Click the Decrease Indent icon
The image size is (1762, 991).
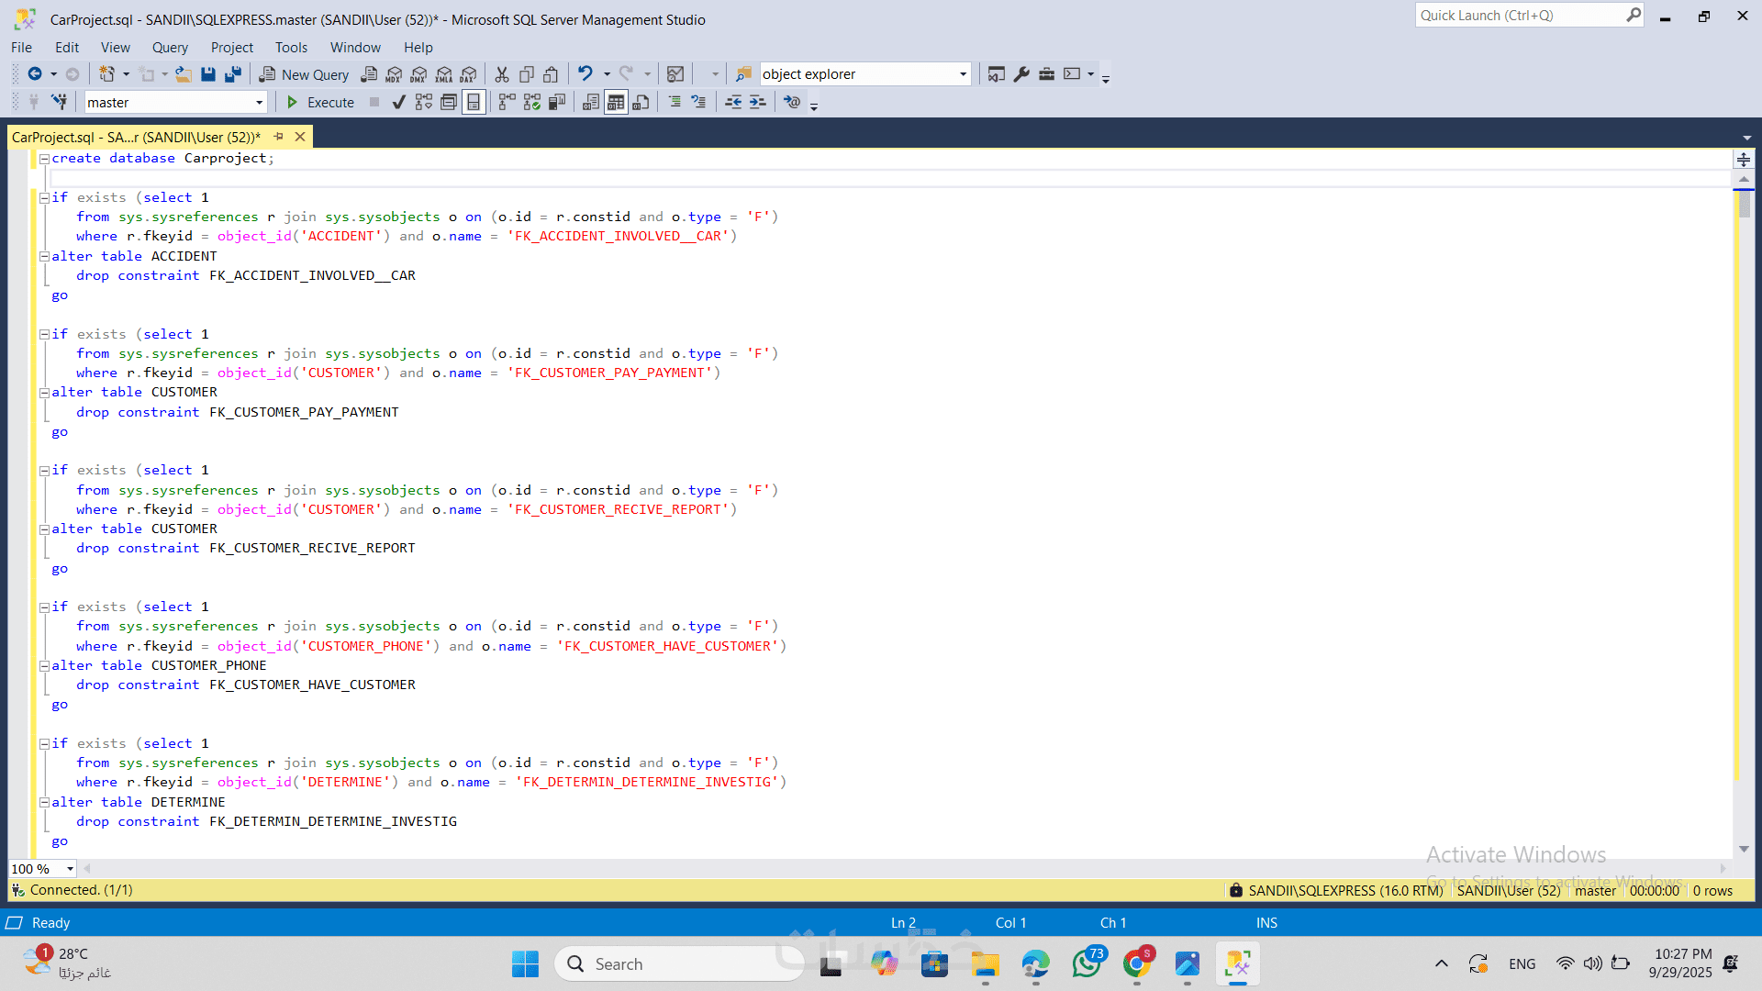tap(733, 102)
